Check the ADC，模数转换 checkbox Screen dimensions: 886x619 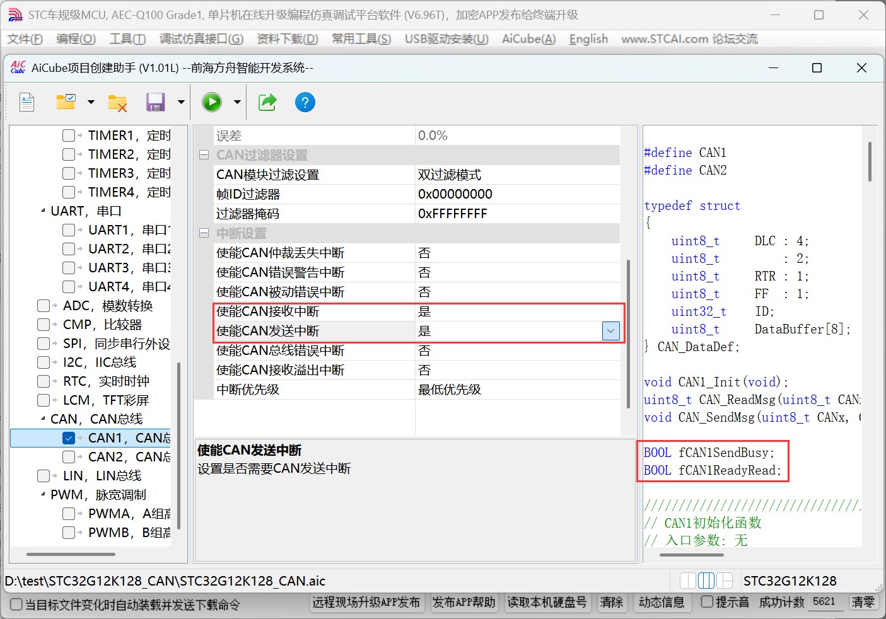click(x=44, y=306)
